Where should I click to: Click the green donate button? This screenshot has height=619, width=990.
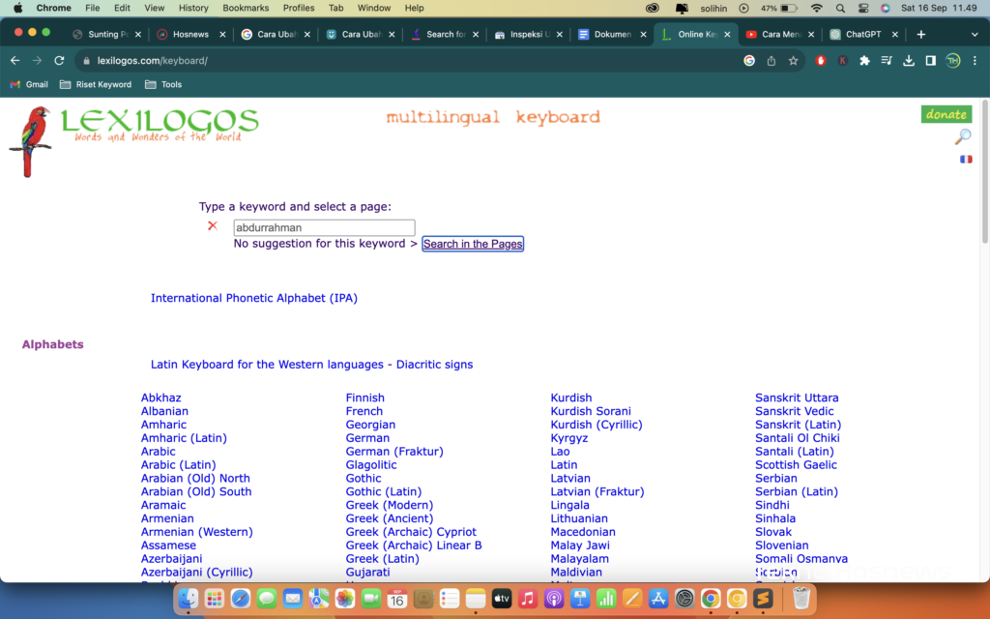pyautogui.click(x=946, y=114)
